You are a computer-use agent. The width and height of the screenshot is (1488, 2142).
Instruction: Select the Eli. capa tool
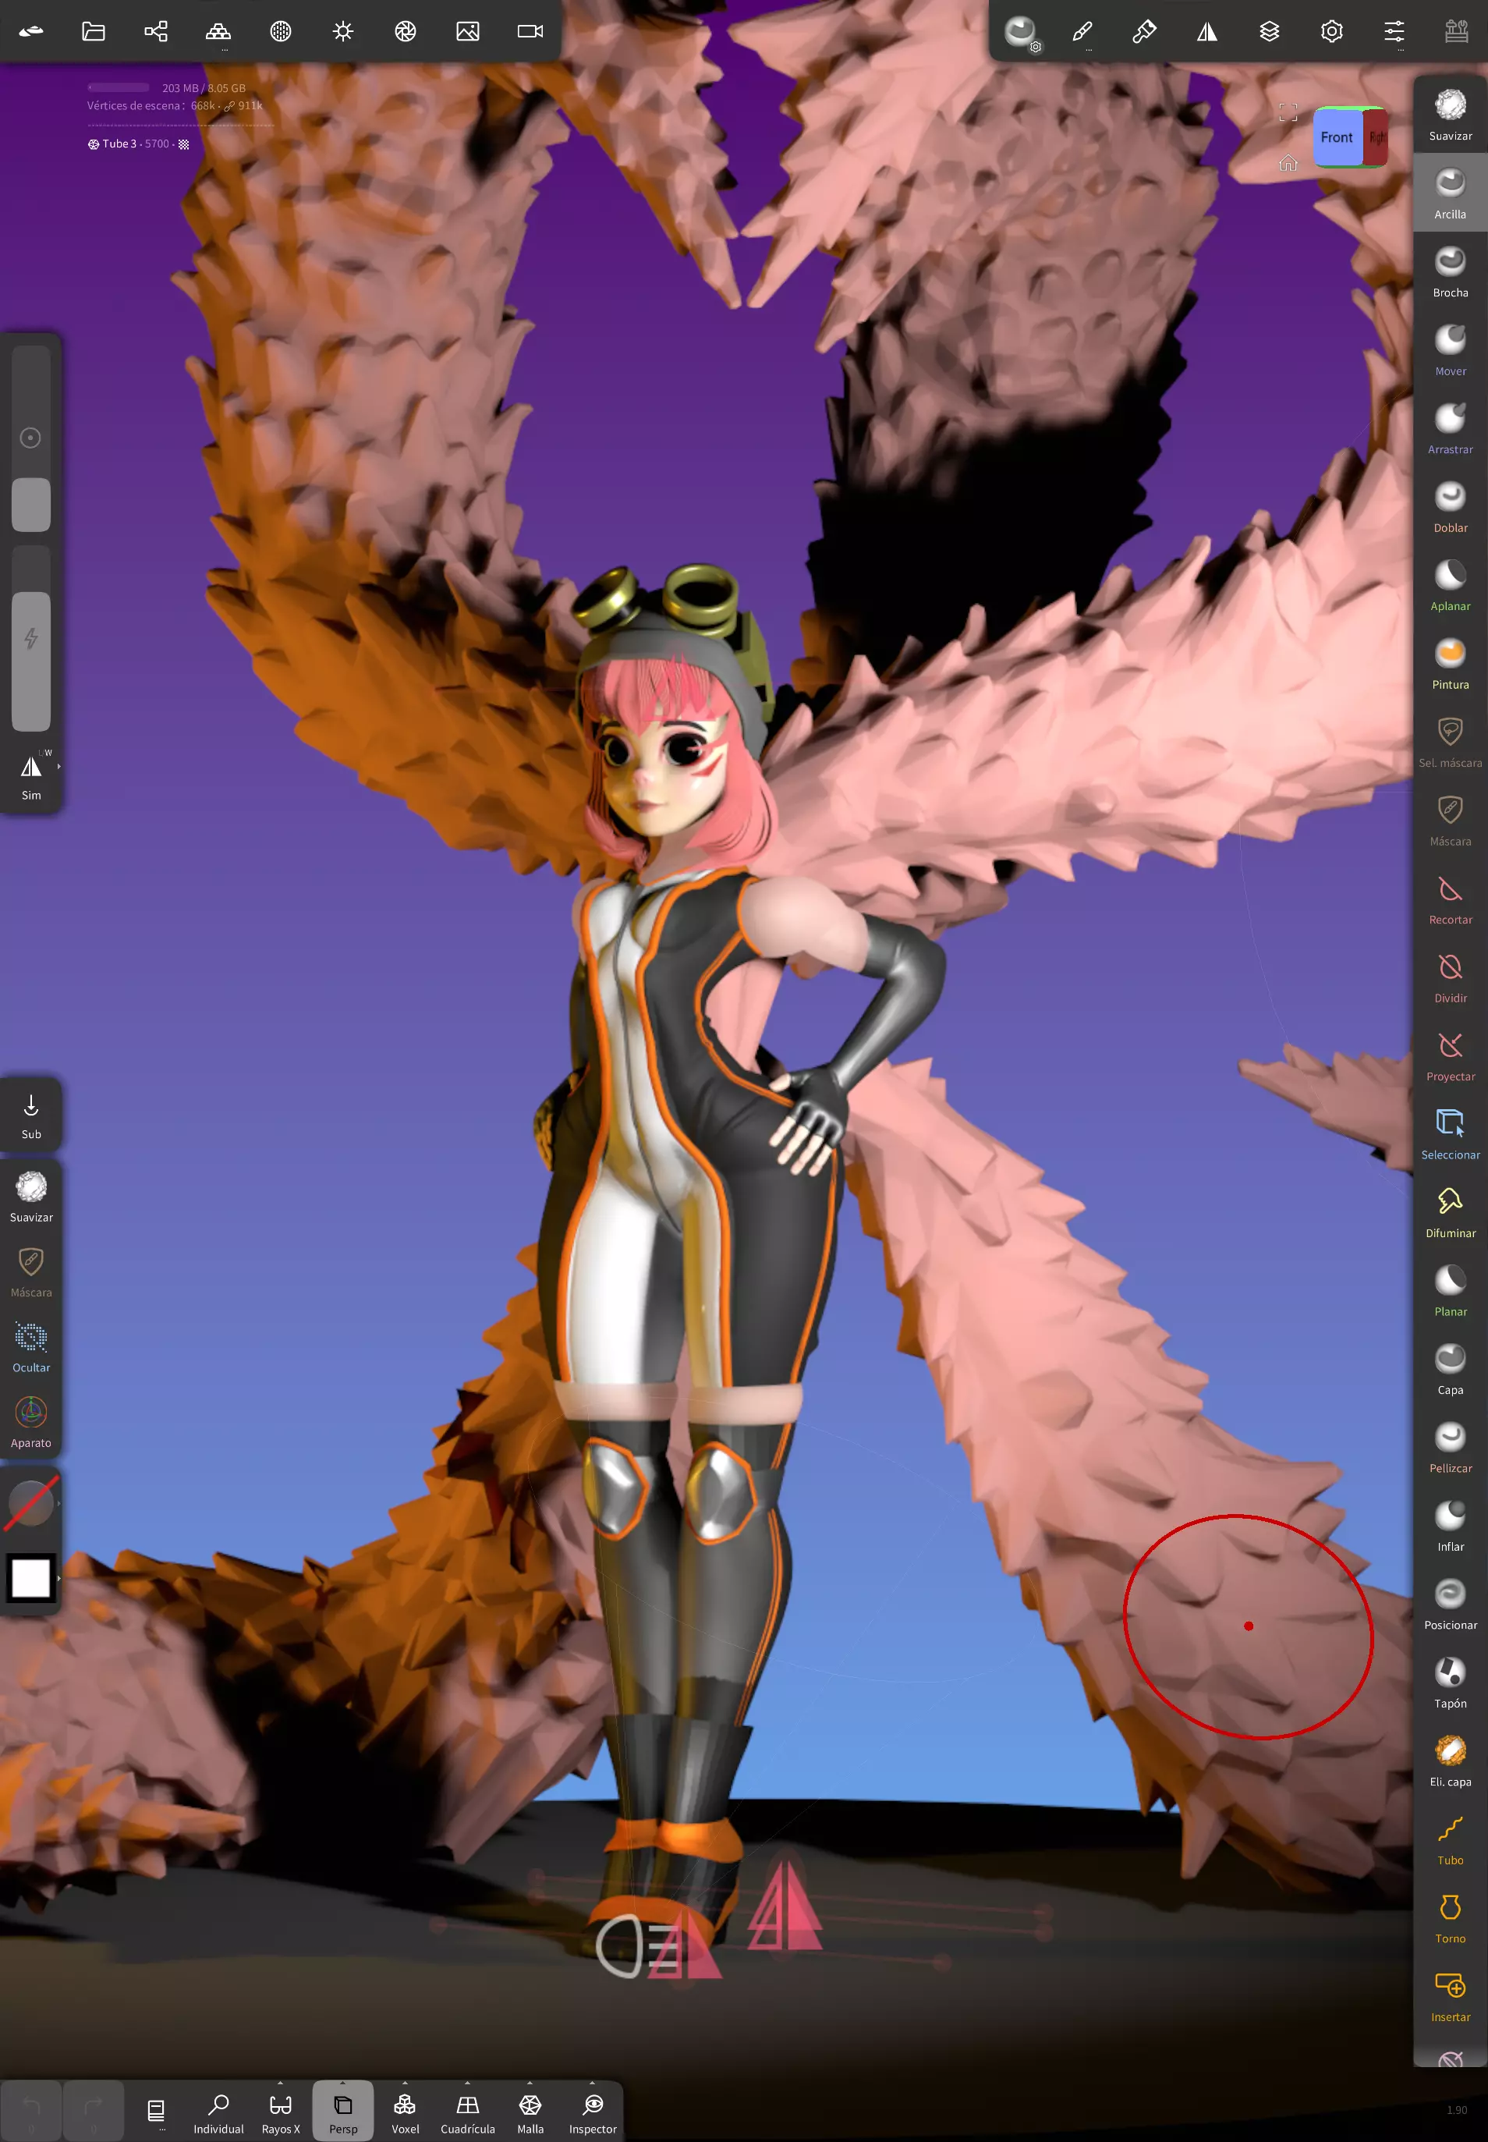[x=1450, y=1760]
